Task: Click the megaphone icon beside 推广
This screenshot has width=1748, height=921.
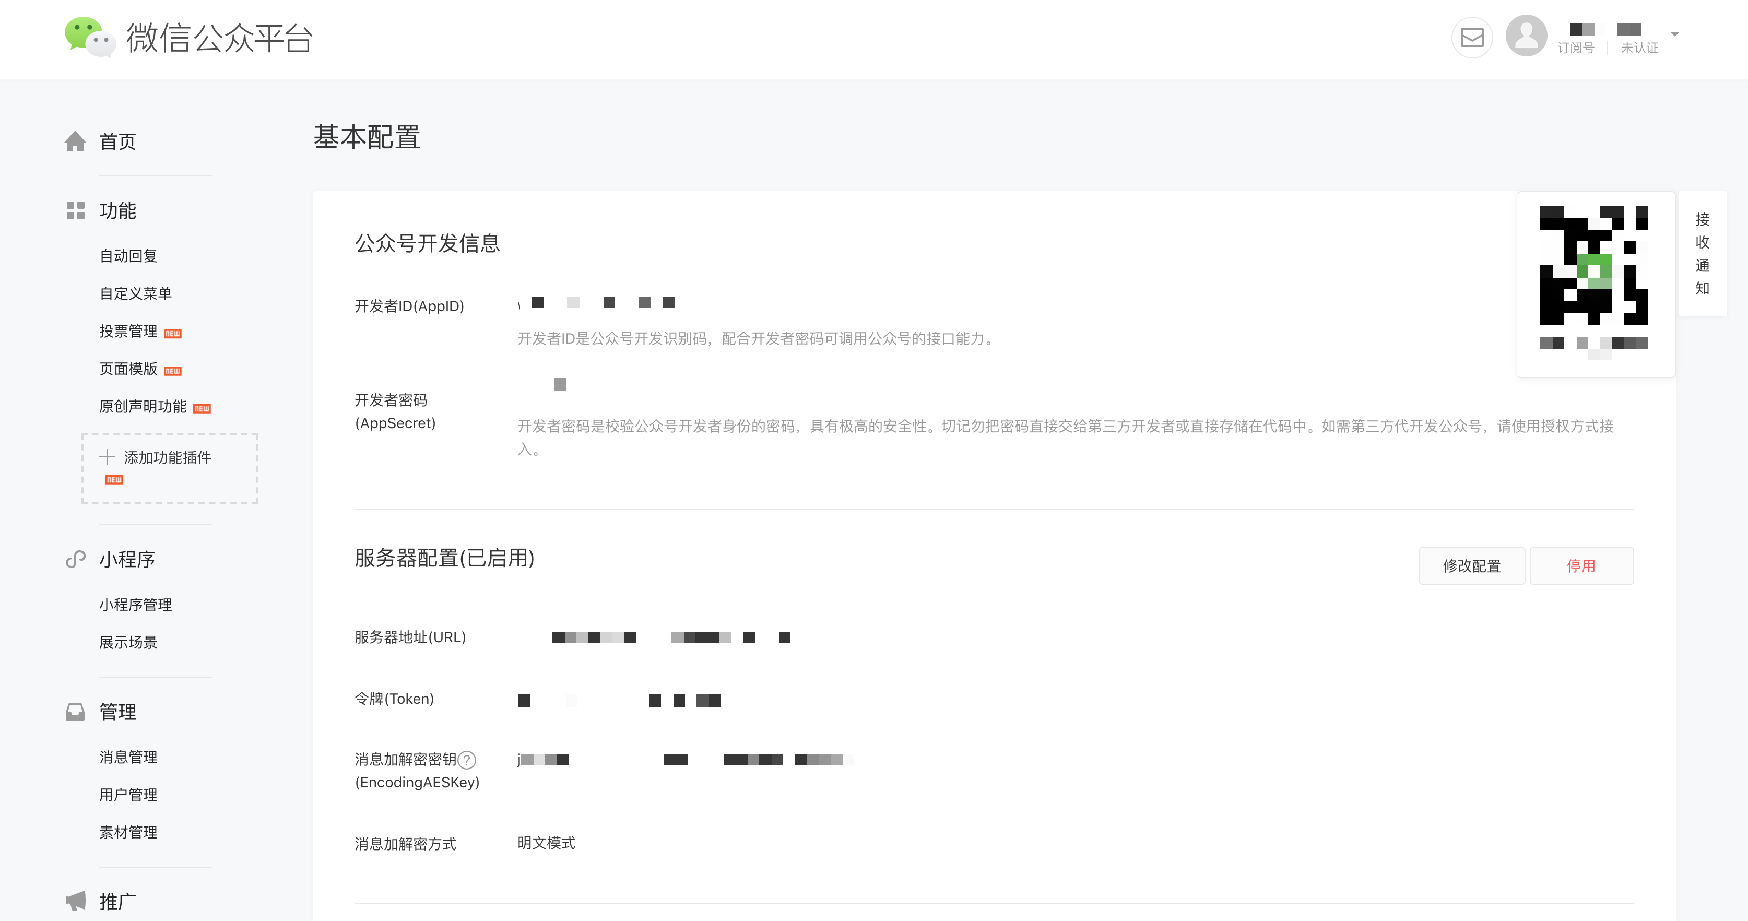Action: 75,901
